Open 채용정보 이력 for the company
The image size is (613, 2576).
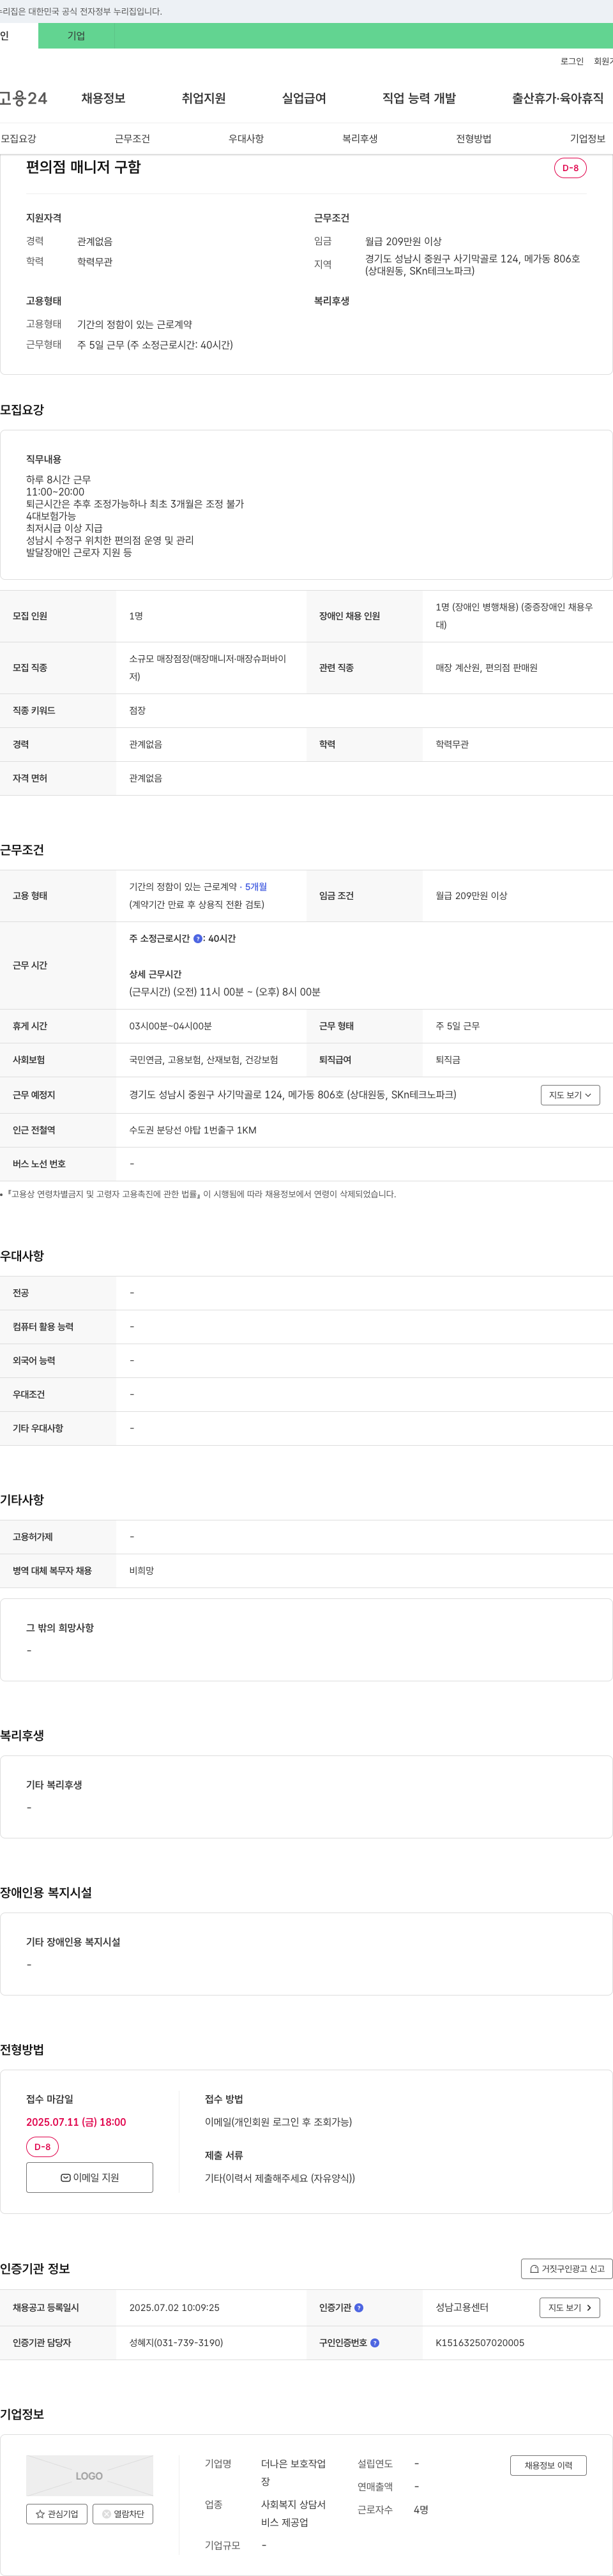(548, 2465)
